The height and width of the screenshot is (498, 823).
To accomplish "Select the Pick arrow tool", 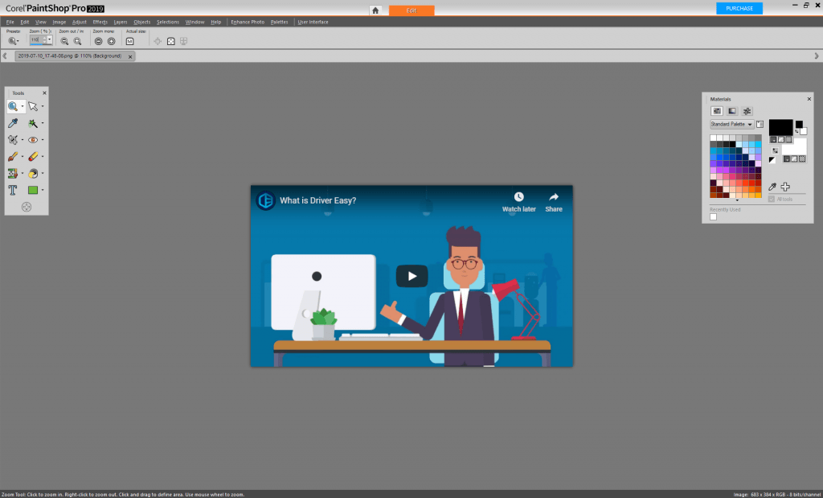I will click(x=33, y=107).
